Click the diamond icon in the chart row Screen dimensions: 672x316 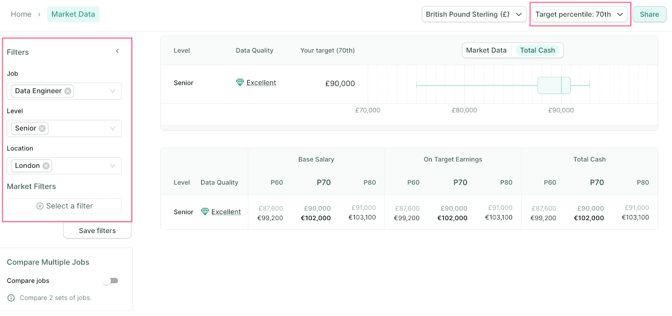point(240,83)
